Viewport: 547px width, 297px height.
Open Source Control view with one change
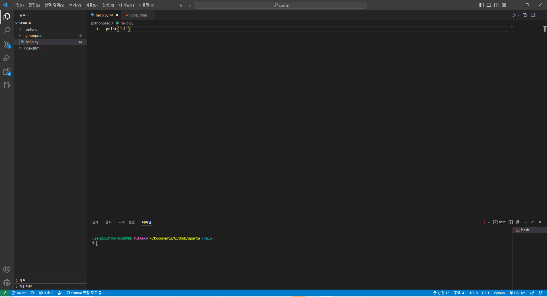(7, 44)
